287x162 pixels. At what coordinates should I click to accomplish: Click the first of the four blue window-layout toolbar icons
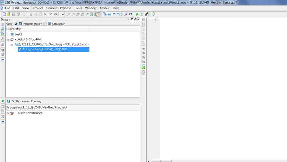click(105, 14)
